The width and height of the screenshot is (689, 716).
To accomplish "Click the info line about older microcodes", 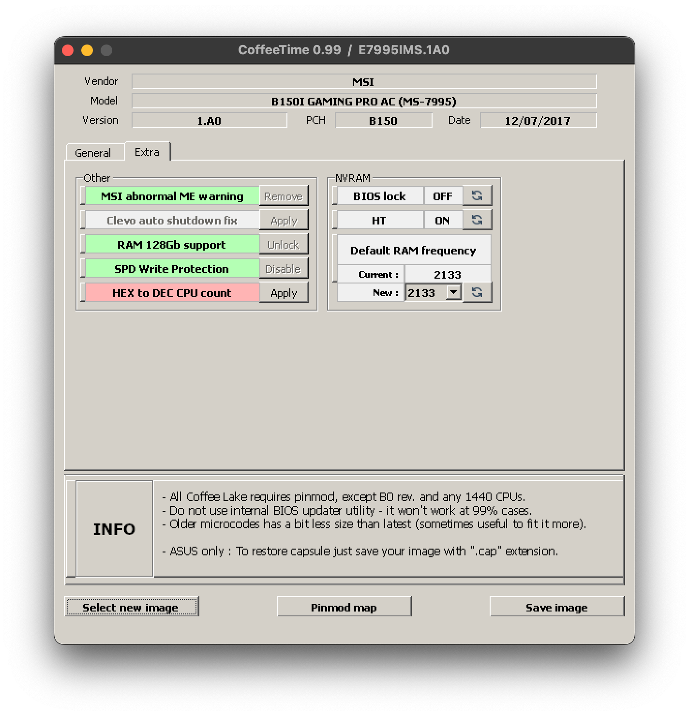I will (374, 524).
